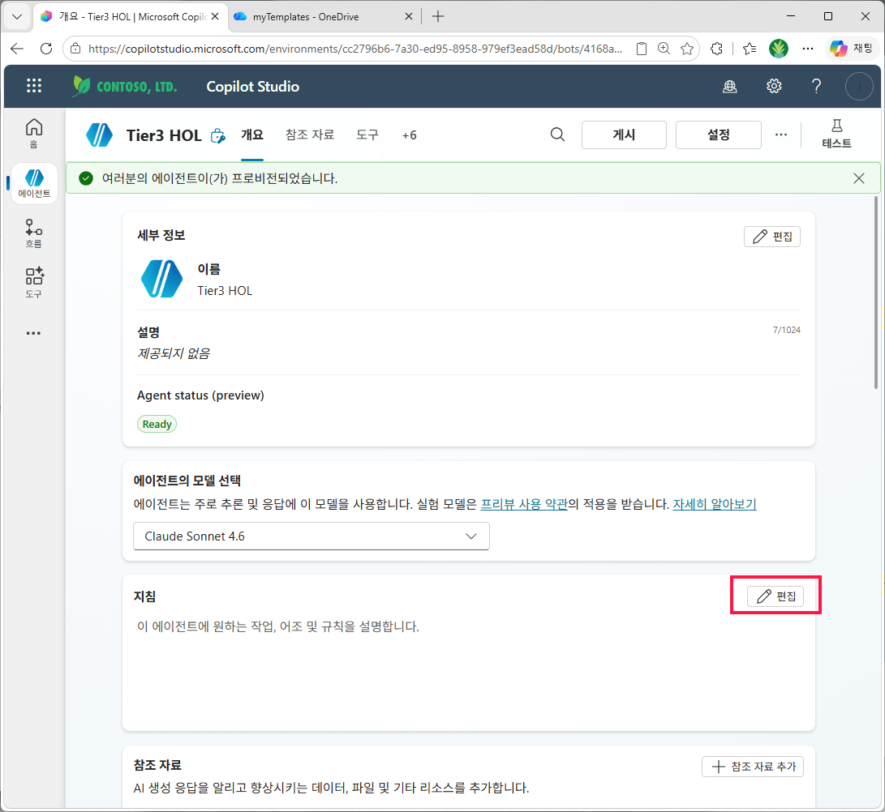Go to 홈 in left sidebar
The width and height of the screenshot is (885, 812).
34,133
